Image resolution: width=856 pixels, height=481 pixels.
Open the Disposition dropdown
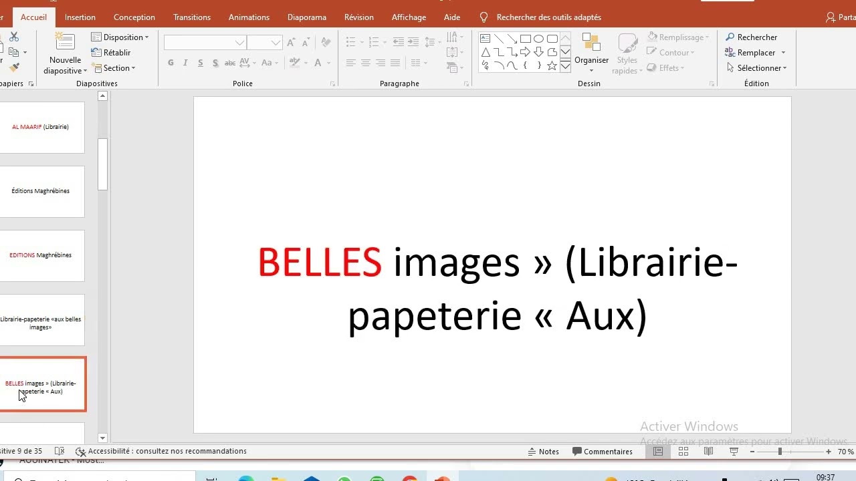coord(120,37)
